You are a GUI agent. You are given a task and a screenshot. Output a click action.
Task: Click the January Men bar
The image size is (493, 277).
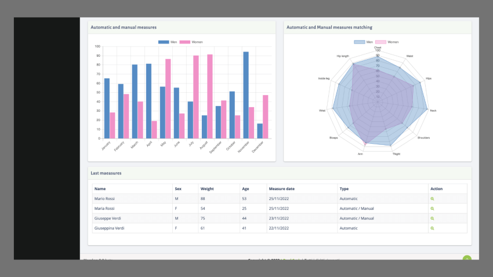[x=107, y=108]
